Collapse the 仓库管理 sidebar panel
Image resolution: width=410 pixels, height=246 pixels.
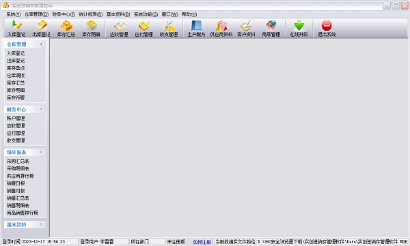[41, 44]
